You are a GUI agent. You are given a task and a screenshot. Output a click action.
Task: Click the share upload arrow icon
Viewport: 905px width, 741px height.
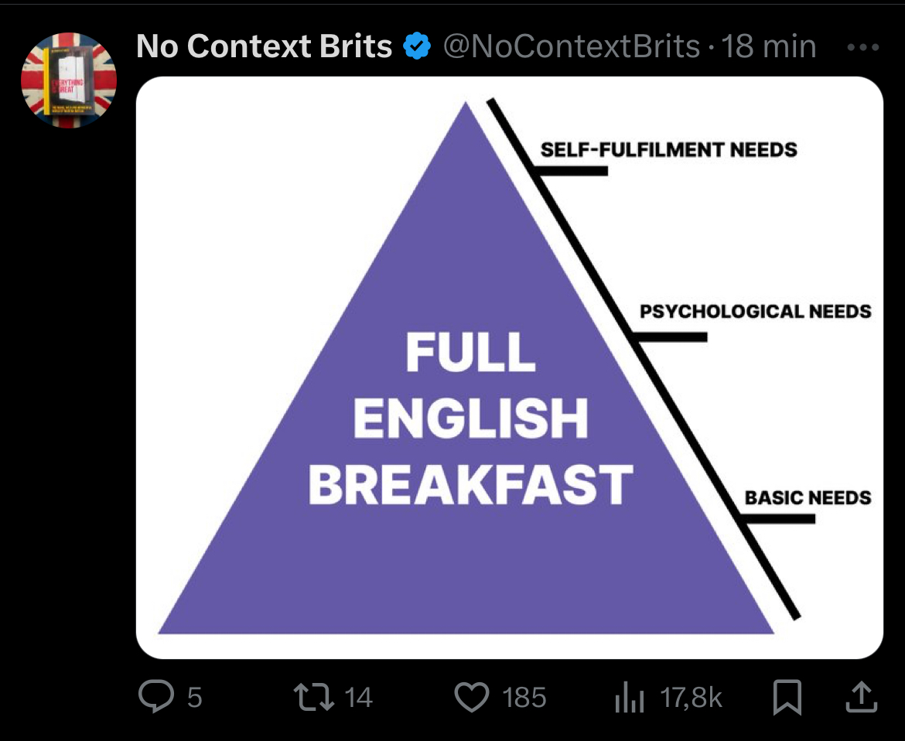click(x=862, y=697)
